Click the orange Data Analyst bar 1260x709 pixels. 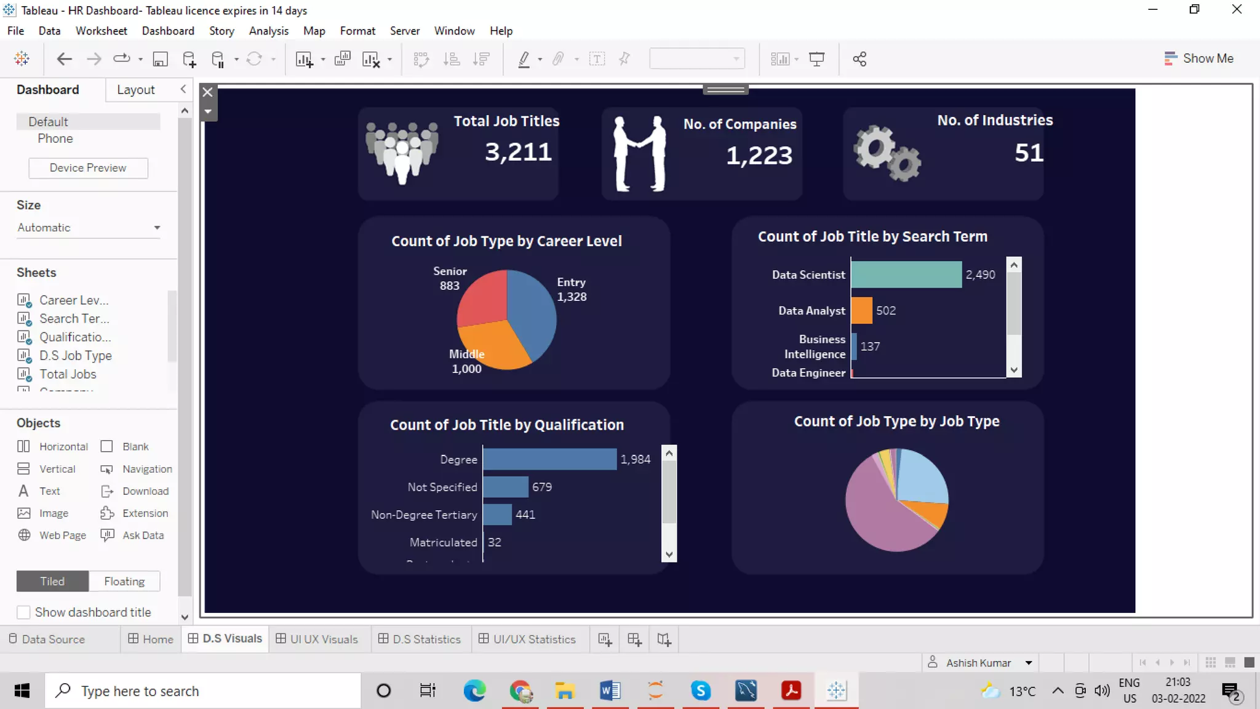[x=861, y=311]
